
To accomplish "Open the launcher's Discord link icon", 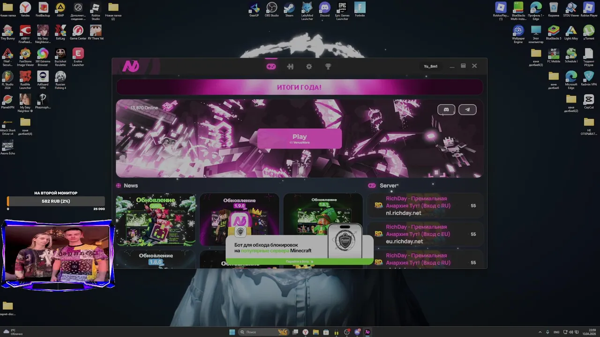I will [x=446, y=110].
